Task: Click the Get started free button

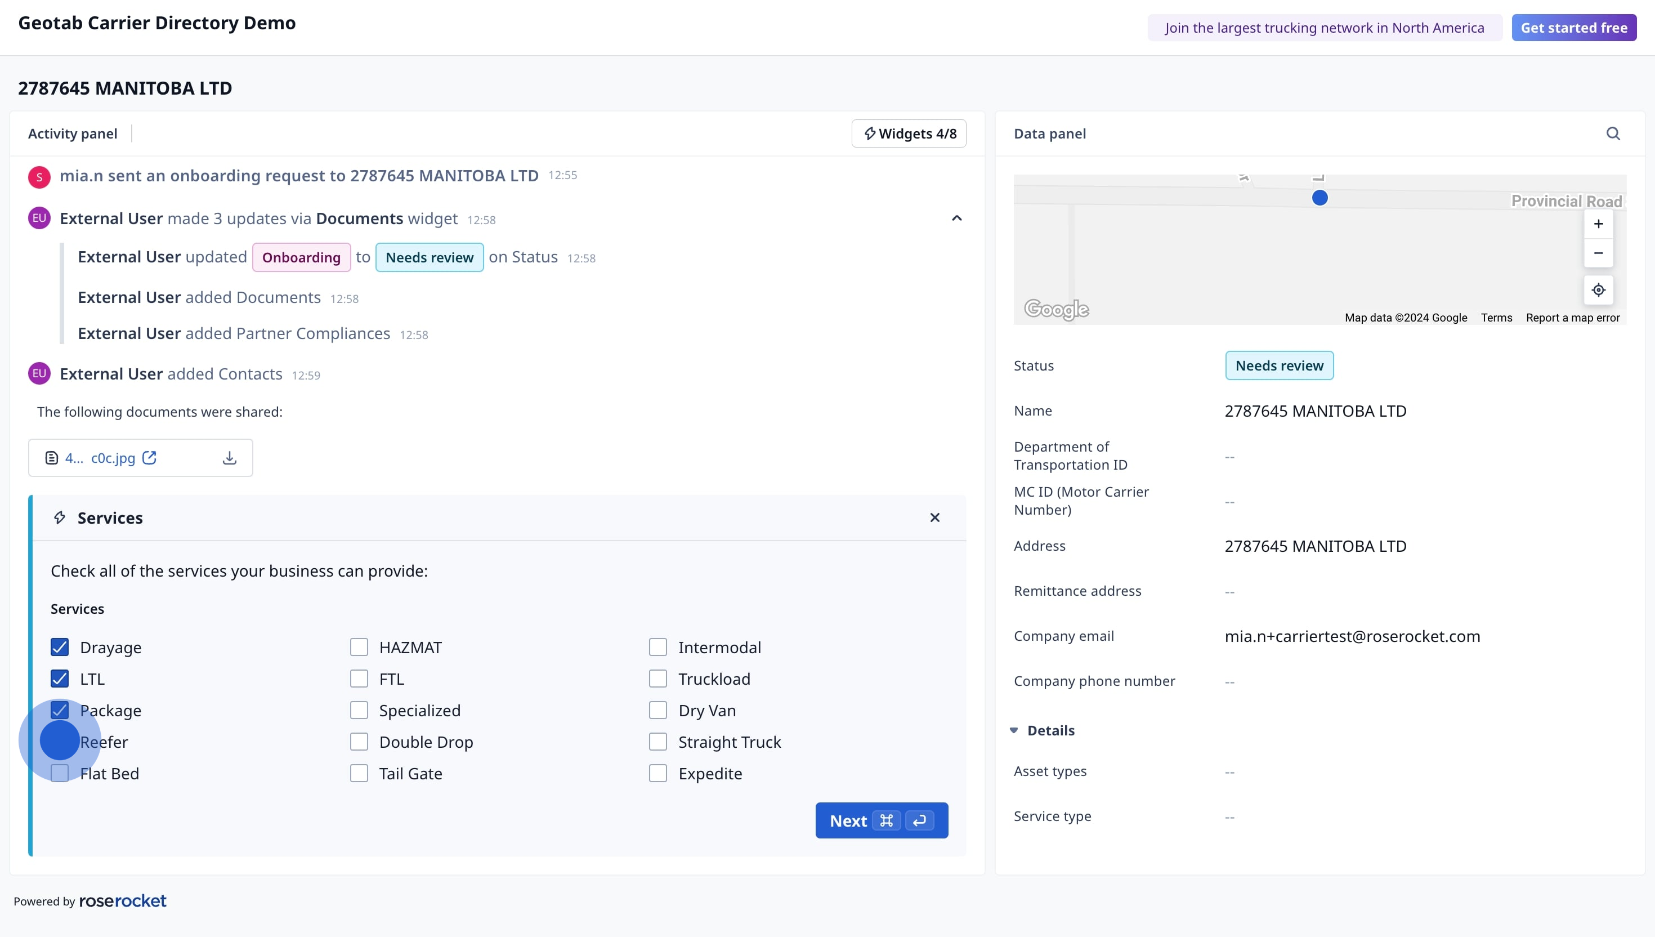Action: pos(1573,28)
